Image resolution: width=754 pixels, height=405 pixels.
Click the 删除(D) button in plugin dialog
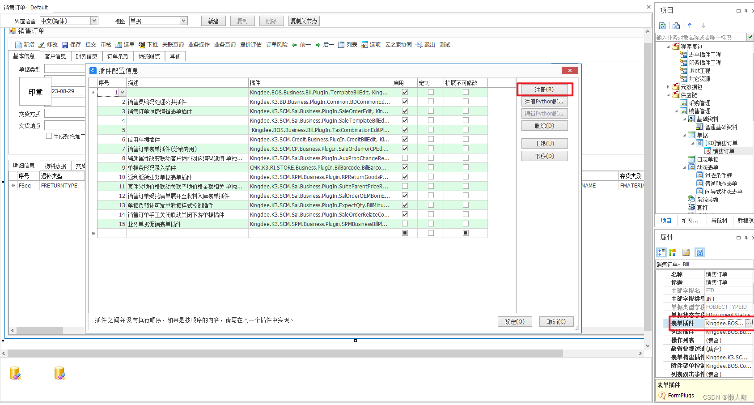544,126
